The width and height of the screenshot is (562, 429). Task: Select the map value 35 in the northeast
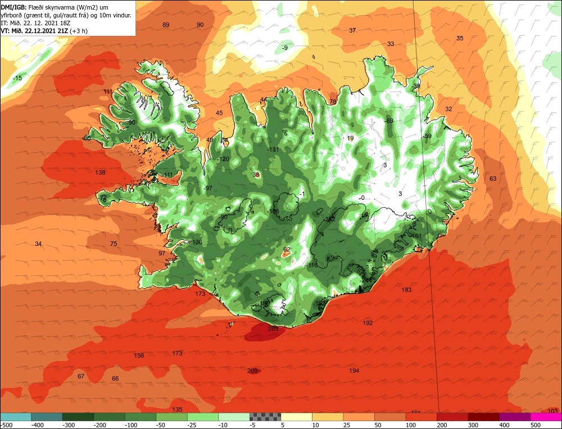tap(460, 38)
